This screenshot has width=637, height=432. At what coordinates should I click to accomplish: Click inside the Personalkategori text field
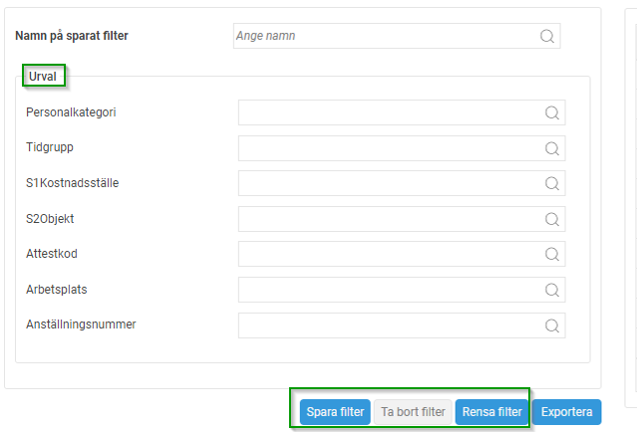(389, 112)
